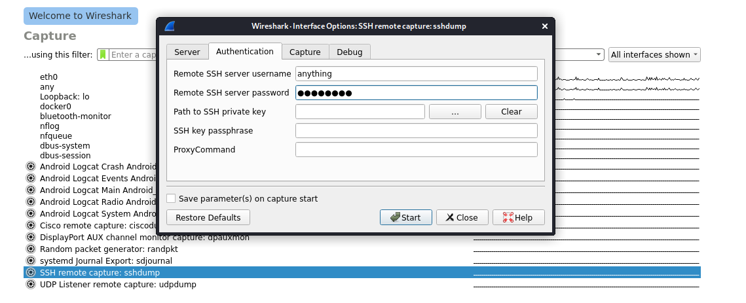The image size is (746, 303).
Task: Expand the capture filter history dropdown arrow
Action: [599, 55]
